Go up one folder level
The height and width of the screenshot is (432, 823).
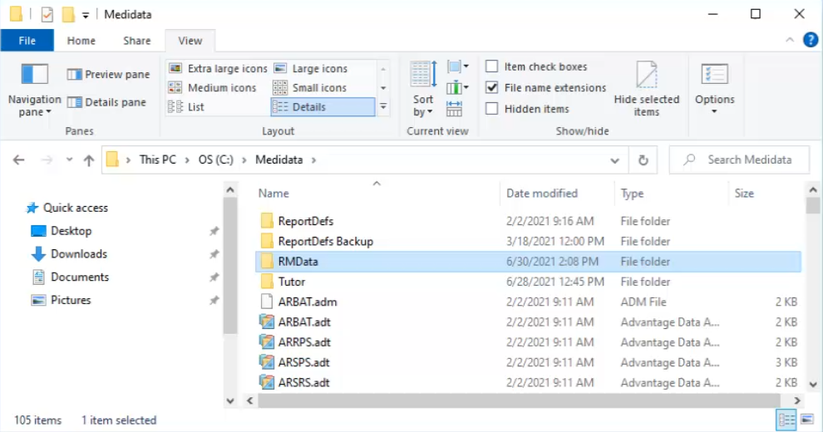(x=89, y=160)
